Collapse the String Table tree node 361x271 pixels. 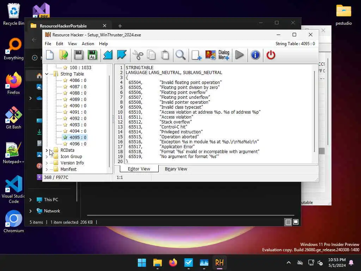47,74
